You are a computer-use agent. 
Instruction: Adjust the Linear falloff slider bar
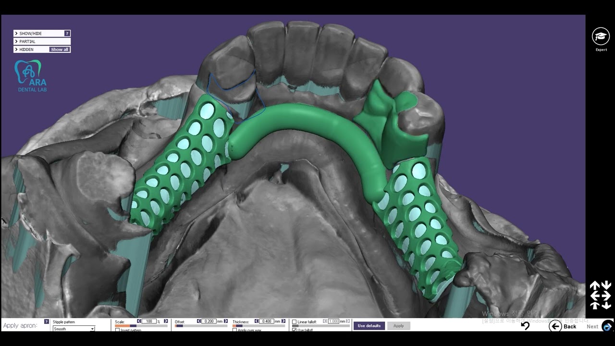point(321,326)
